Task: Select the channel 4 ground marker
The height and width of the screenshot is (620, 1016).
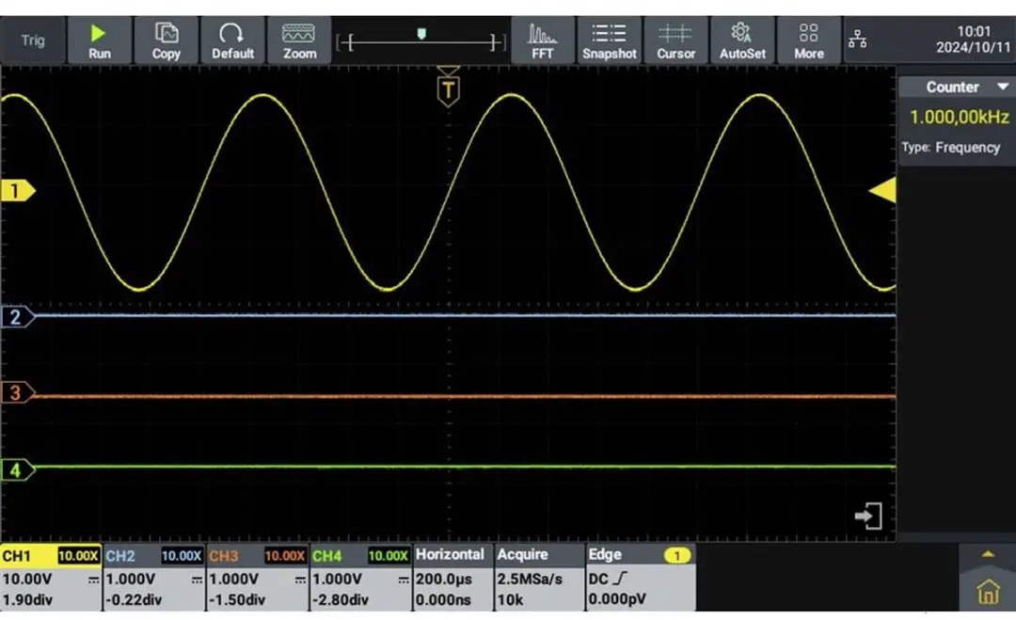Action: pos(18,469)
